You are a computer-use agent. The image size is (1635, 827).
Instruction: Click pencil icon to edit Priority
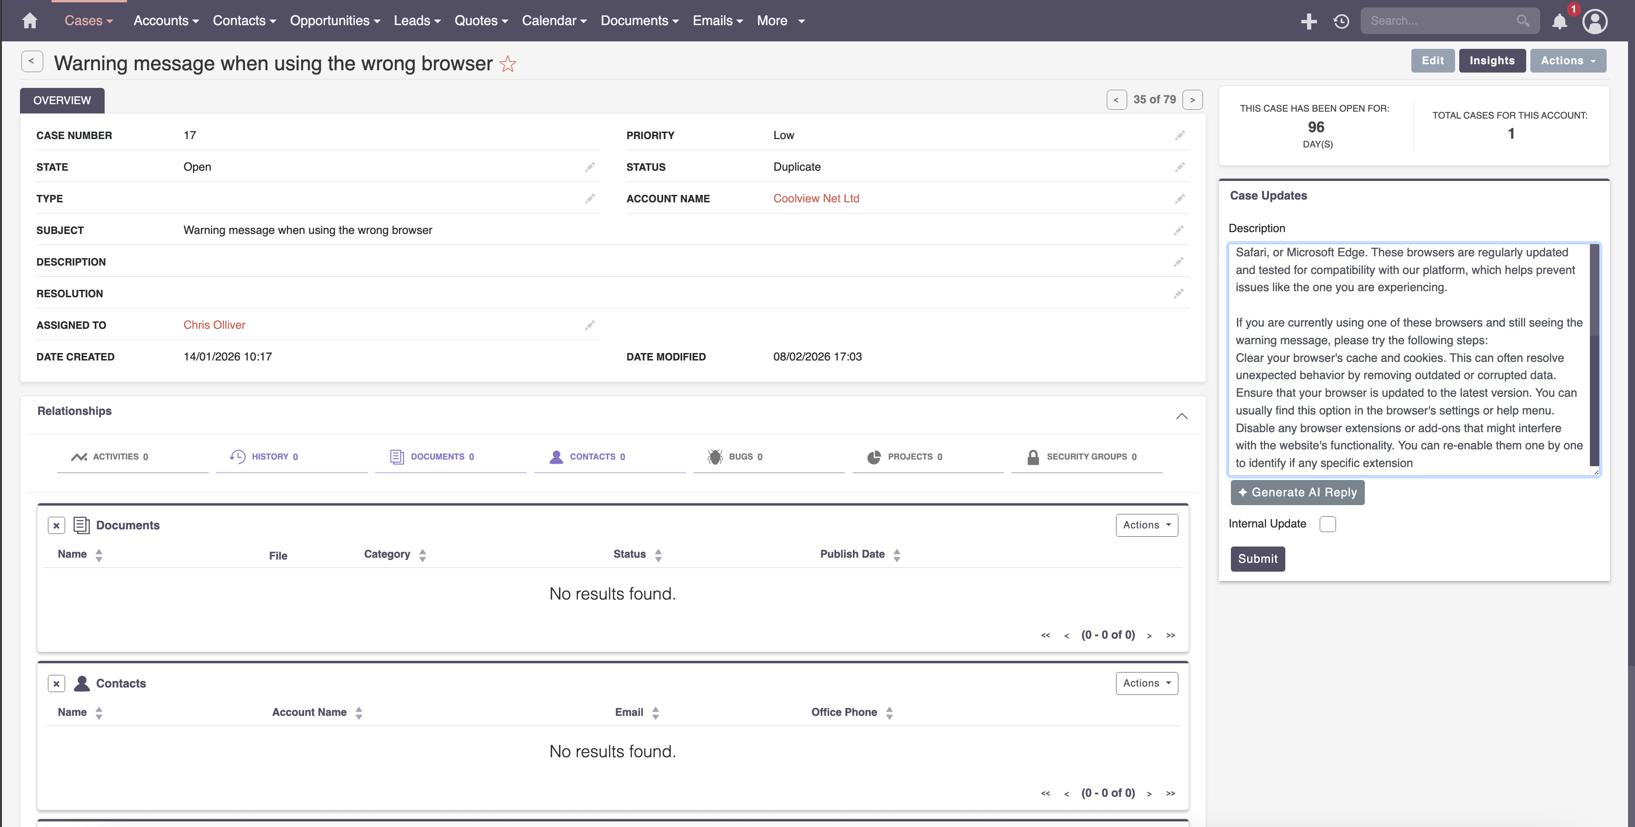1179,135
